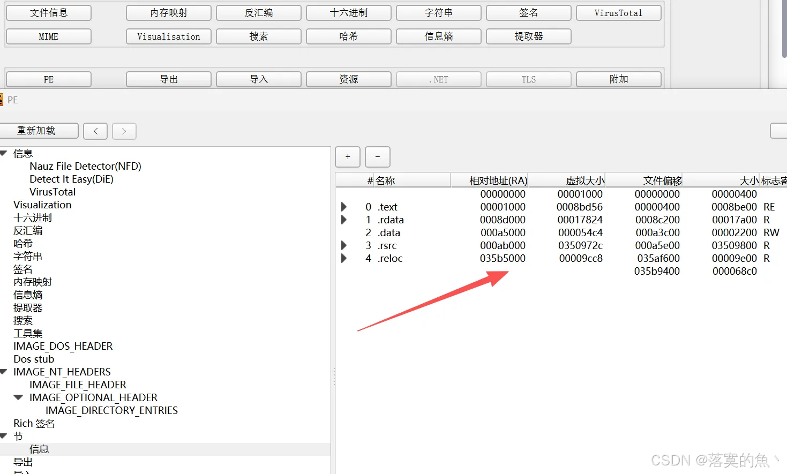Open the VirusTotal button in toolbar
The image size is (787, 474).
619,13
